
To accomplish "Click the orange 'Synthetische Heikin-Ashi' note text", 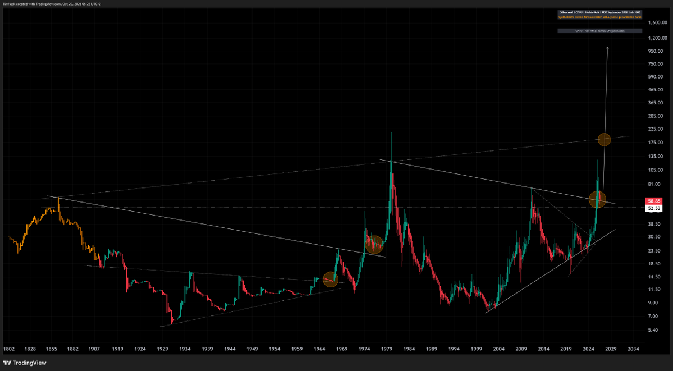I will (599, 17).
